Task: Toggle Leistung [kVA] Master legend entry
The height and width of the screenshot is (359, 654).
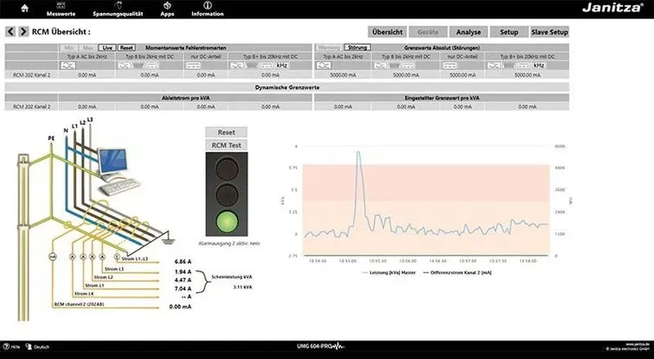Action: click(x=388, y=273)
